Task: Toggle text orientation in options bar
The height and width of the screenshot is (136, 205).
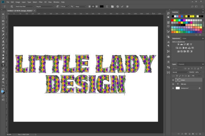Action: tap(12, 6)
